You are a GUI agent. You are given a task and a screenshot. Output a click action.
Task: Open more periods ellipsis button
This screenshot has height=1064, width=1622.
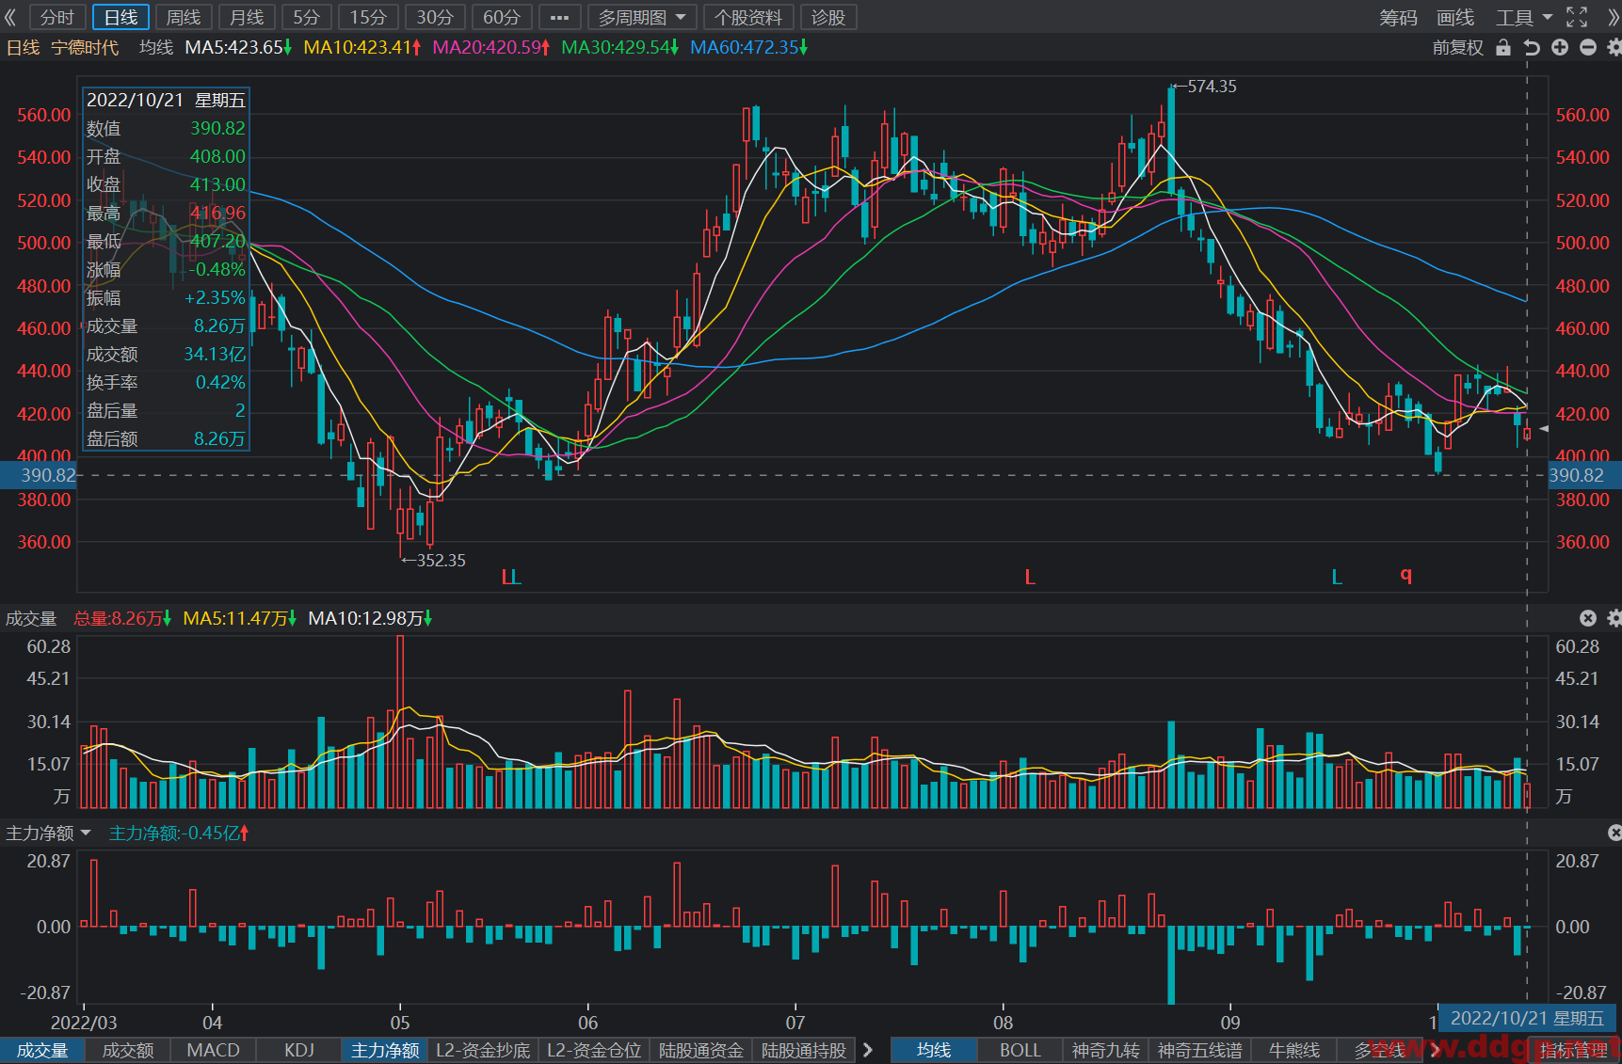coord(559,17)
